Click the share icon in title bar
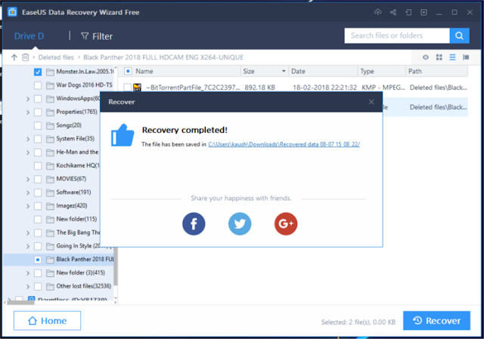Screen dimensions: 484x339 pyautogui.click(x=393, y=12)
